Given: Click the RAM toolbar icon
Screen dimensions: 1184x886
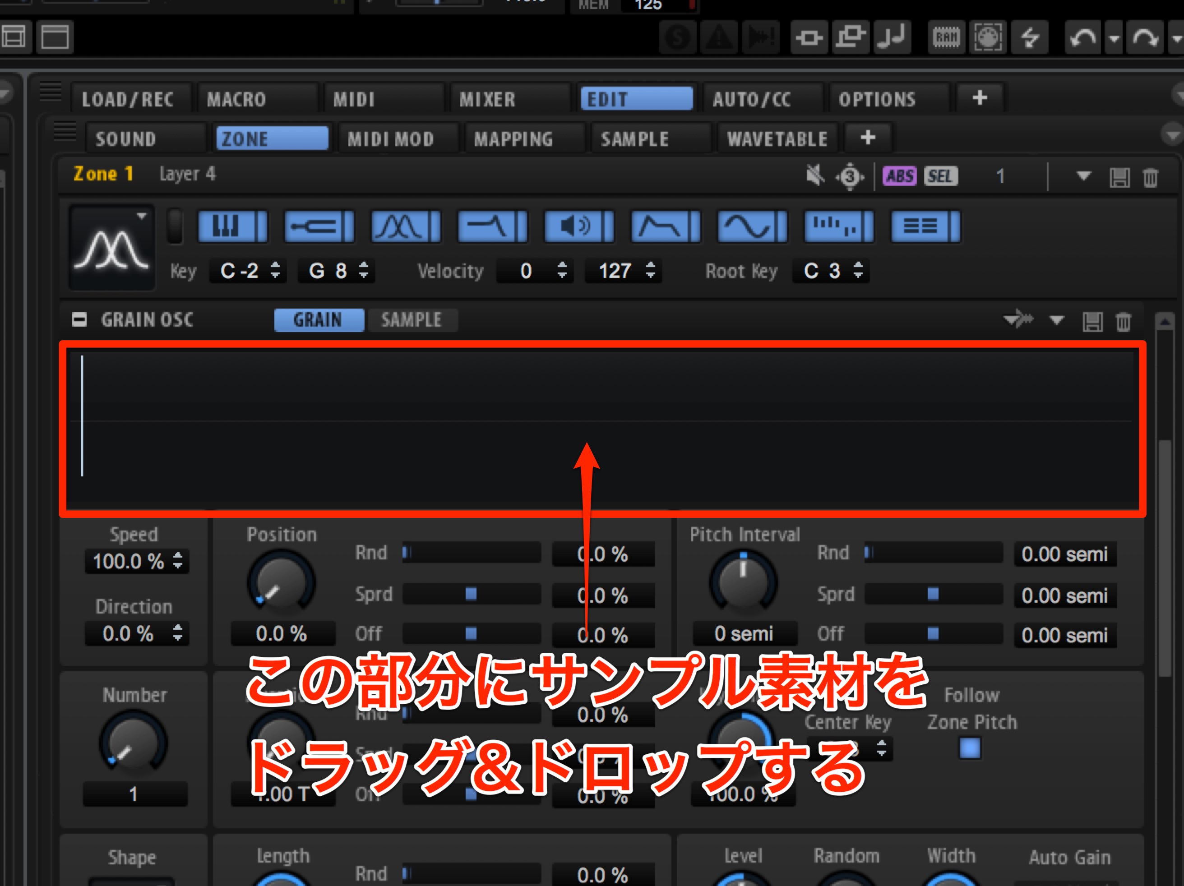Looking at the screenshot, I should click(x=946, y=37).
